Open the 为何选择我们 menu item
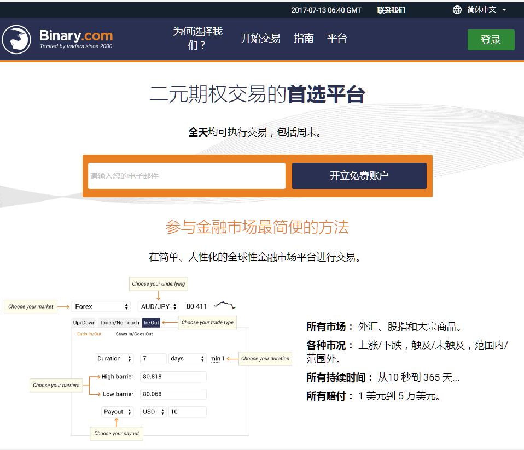524x450 pixels. [197, 38]
